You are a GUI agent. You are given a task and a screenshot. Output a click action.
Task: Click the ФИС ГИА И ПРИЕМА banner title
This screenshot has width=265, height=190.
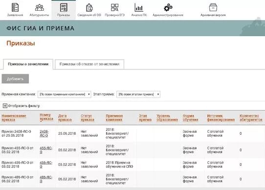point(40,28)
